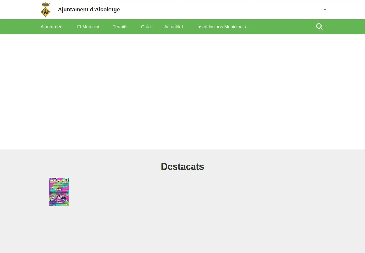
Task: Open the El Municipi menu
Action: tap(88, 27)
